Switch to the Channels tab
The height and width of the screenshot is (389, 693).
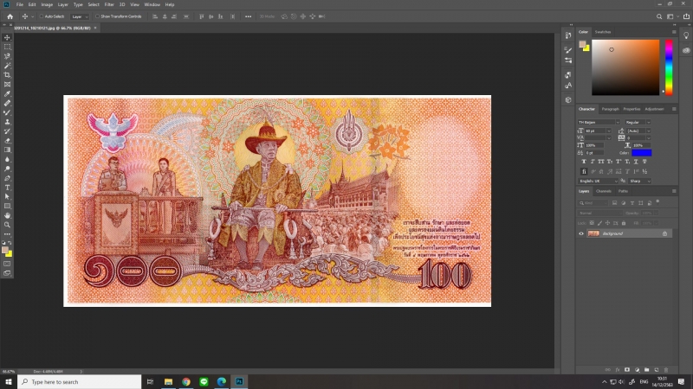coord(603,191)
